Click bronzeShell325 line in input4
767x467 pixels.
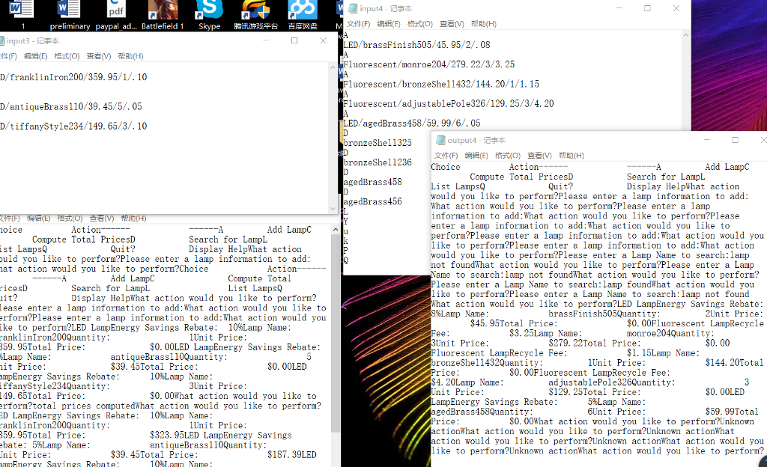point(378,143)
